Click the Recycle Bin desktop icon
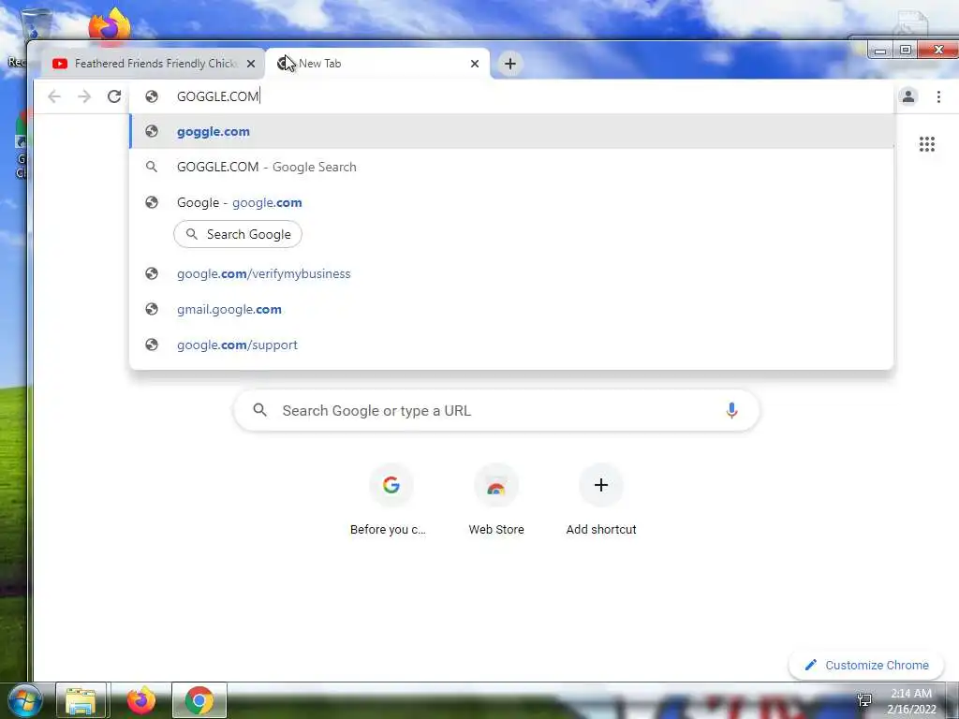The width and height of the screenshot is (959, 719). (x=36, y=23)
